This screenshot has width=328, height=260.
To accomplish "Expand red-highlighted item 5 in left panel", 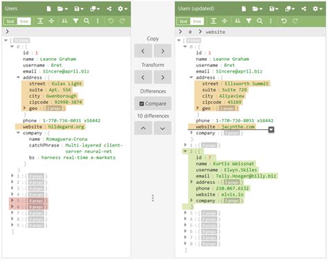I will [x=12, y=201].
